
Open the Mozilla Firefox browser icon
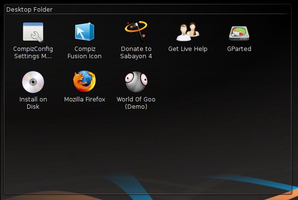tap(85, 82)
